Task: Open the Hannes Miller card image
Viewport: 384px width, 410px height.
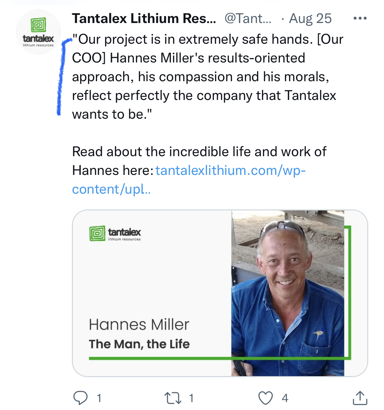Action: click(x=220, y=293)
